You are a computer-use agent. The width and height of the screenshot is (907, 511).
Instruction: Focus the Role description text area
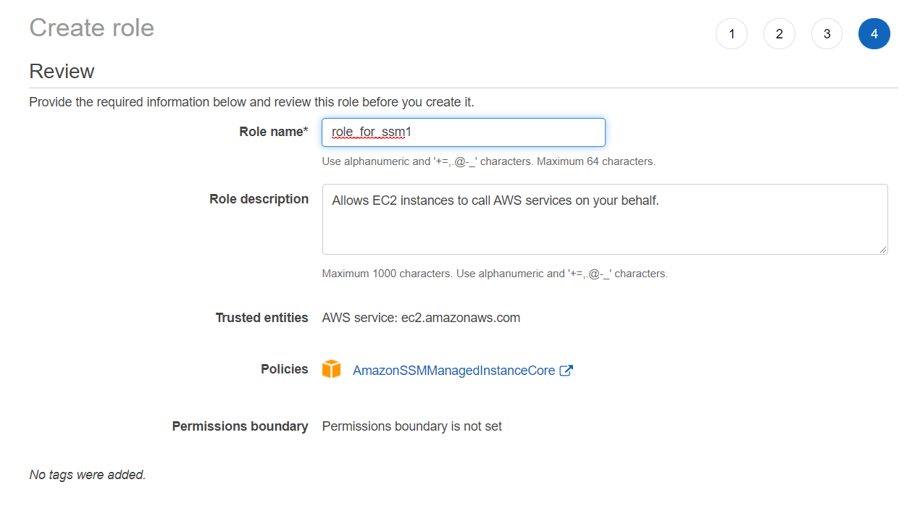[x=604, y=219]
